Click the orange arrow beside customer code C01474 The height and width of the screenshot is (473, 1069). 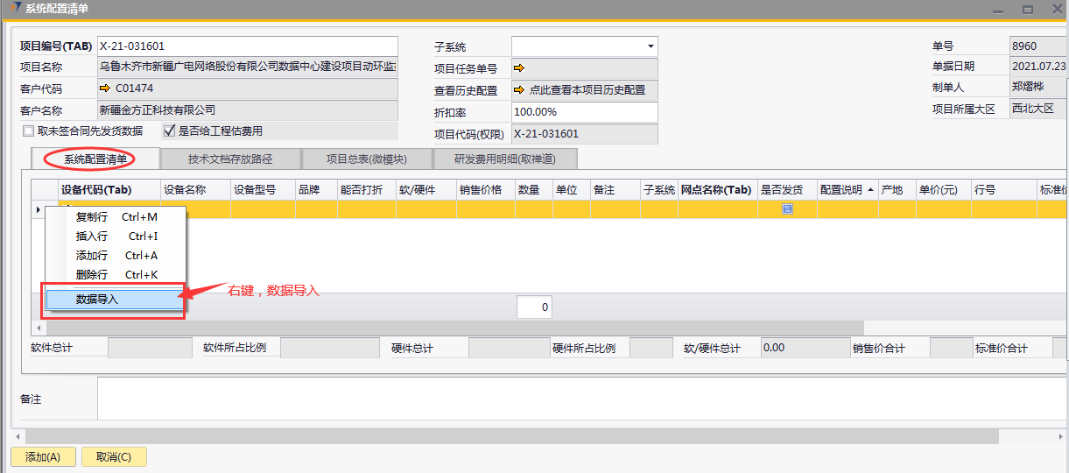click(x=105, y=88)
